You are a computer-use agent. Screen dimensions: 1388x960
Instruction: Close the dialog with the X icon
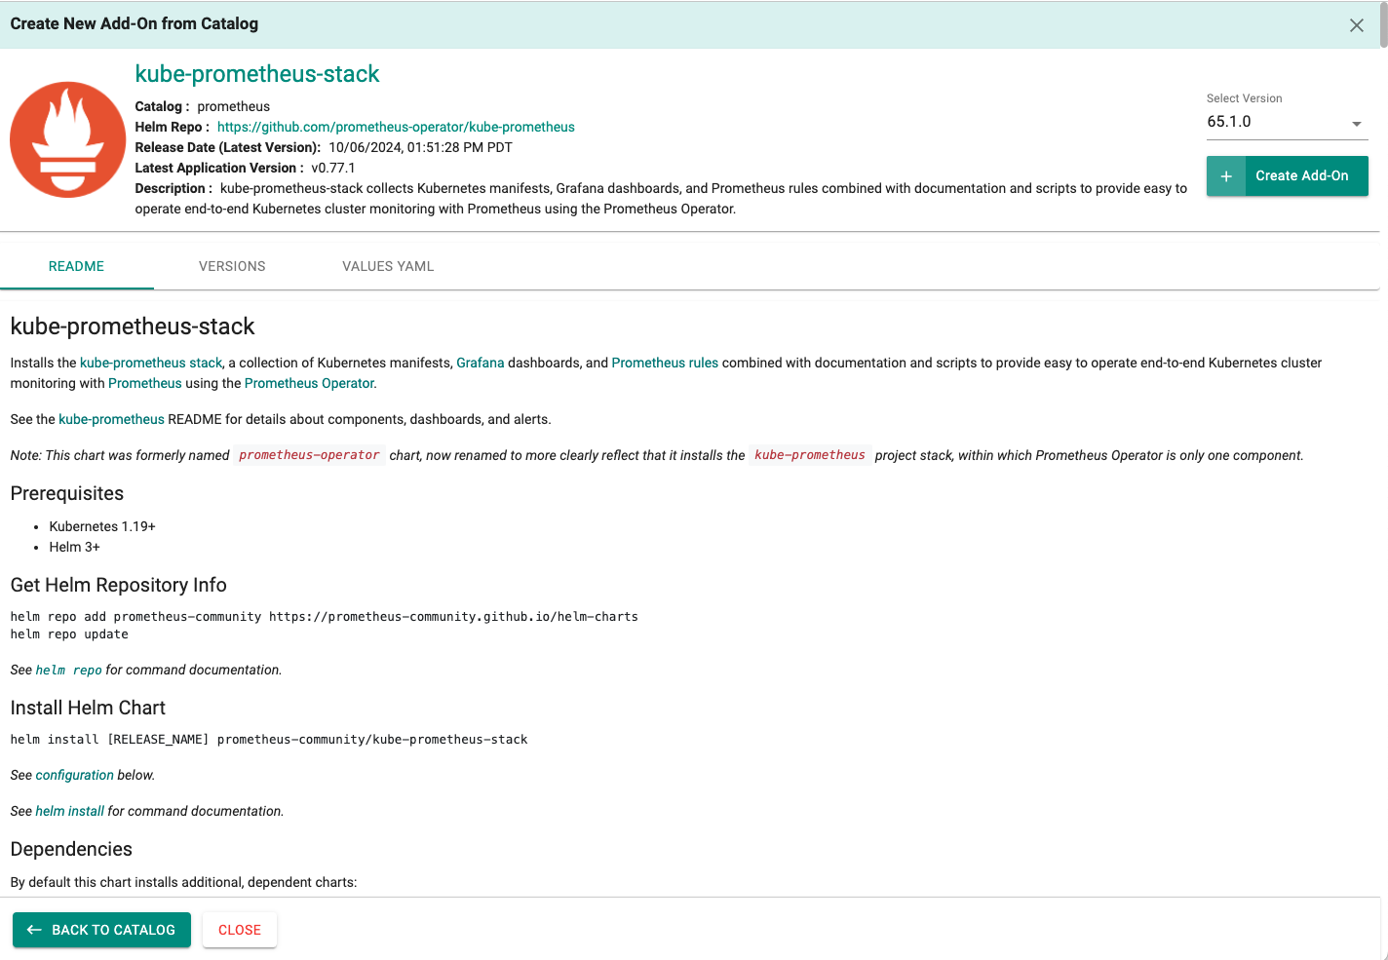click(1356, 25)
